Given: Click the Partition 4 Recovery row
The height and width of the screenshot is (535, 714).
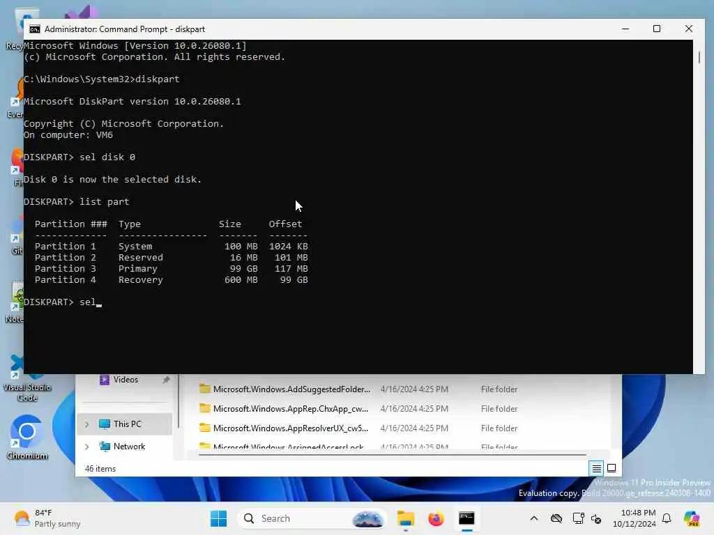Looking at the screenshot, I should [172, 280].
